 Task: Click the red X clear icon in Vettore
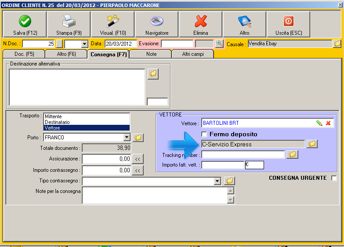point(328,123)
